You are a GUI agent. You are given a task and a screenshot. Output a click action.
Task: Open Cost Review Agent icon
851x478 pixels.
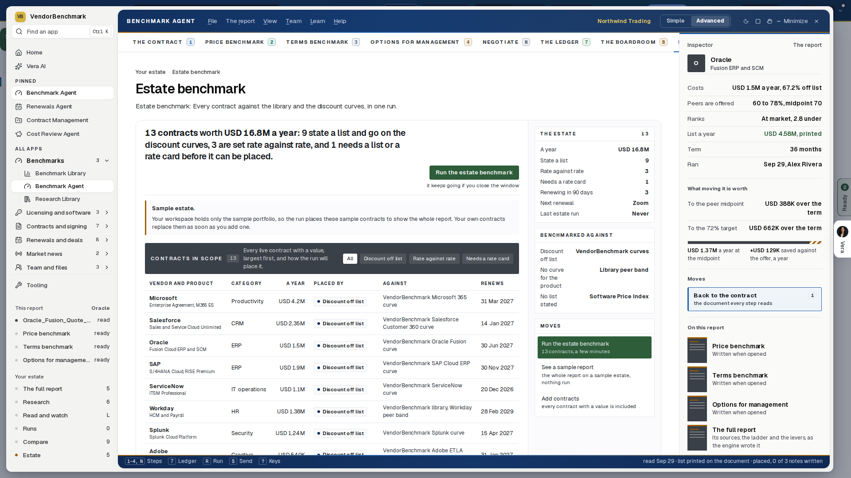point(19,134)
